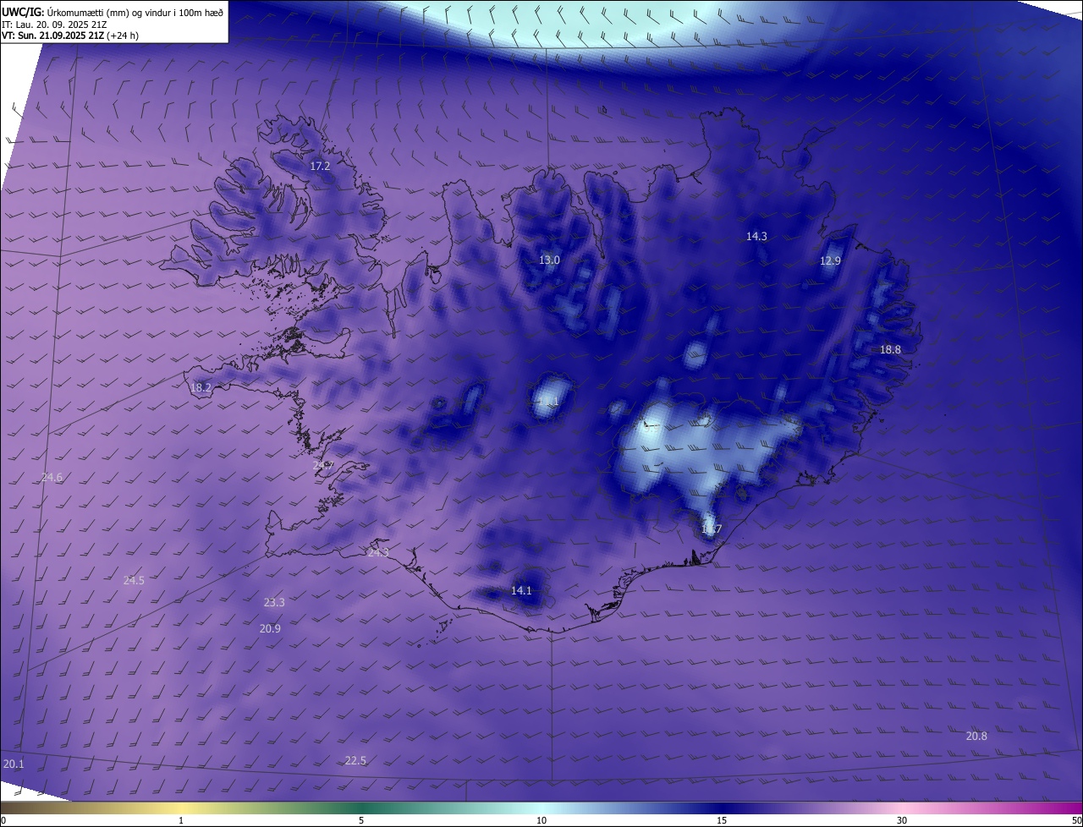Click the 24.5 value southwest of Iceland
1083x827 pixels.
(134, 581)
